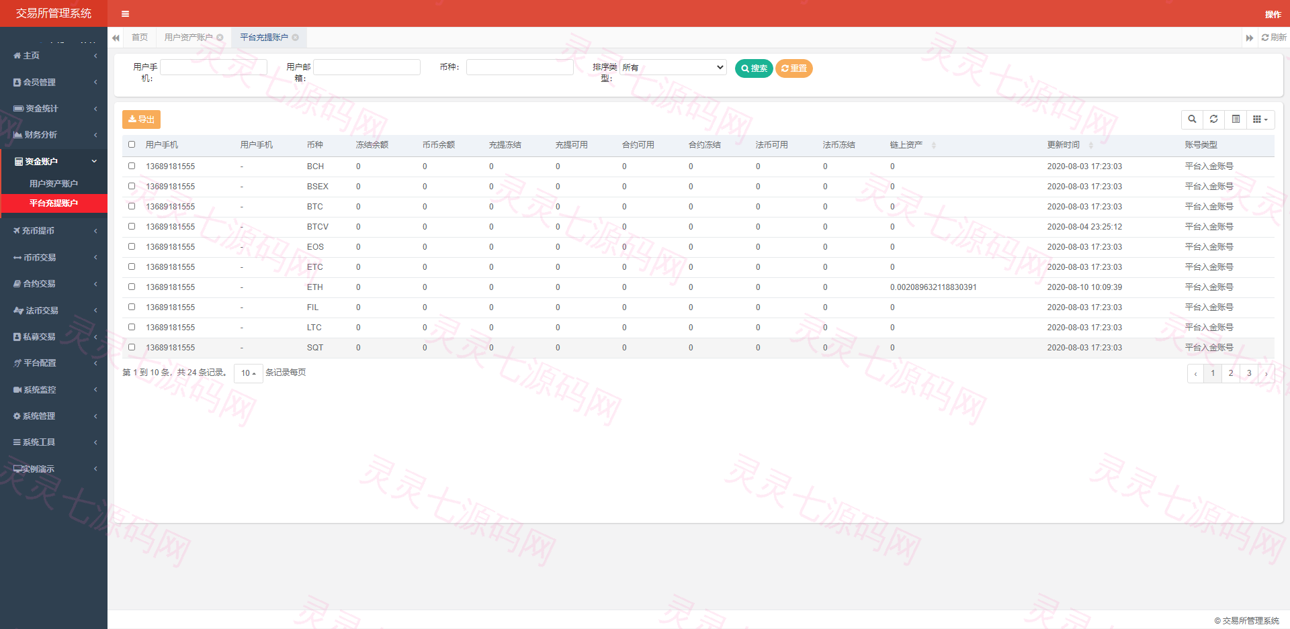
Task: Check the EOS row checkbox
Action: click(132, 246)
